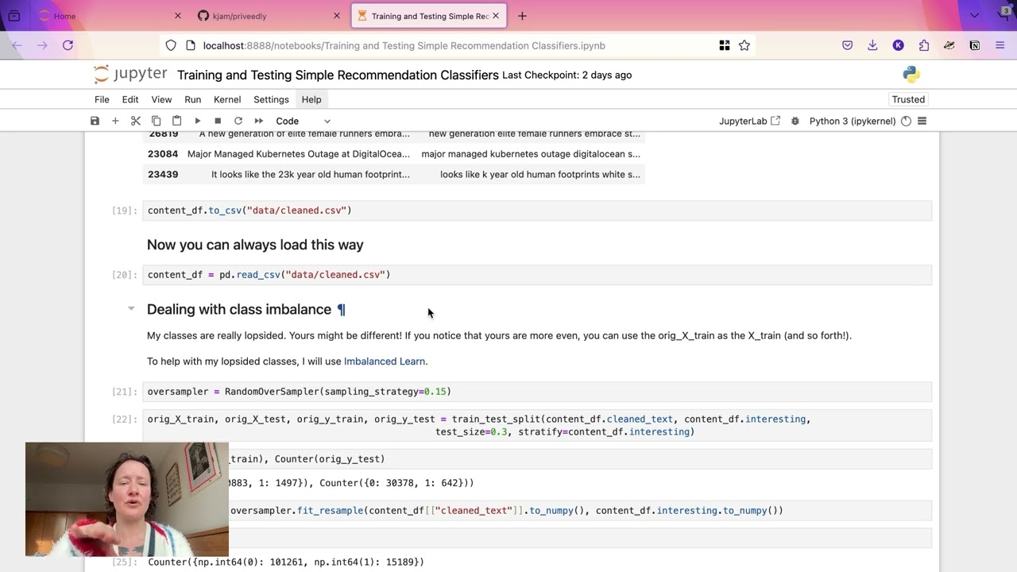Restart kernel and run all cells icon

(x=258, y=121)
